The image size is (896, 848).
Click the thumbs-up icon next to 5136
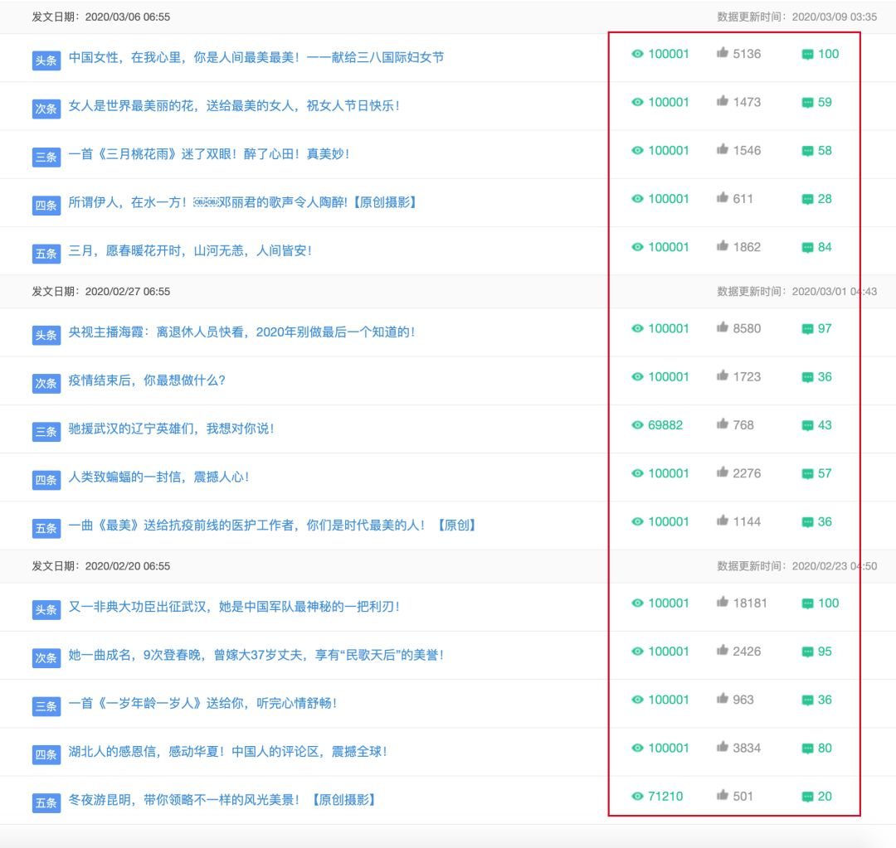coord(723,53)
